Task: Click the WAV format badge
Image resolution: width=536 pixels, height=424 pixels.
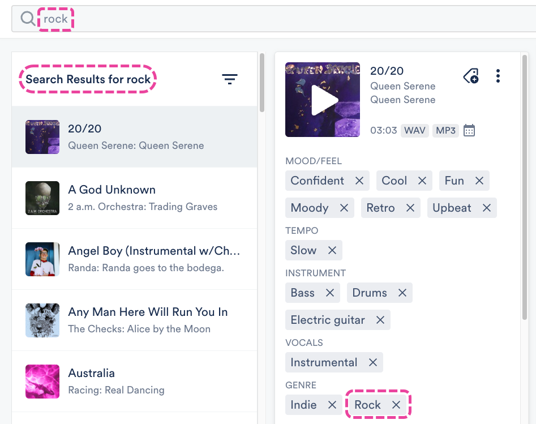Action: click(x=415, y=130)
